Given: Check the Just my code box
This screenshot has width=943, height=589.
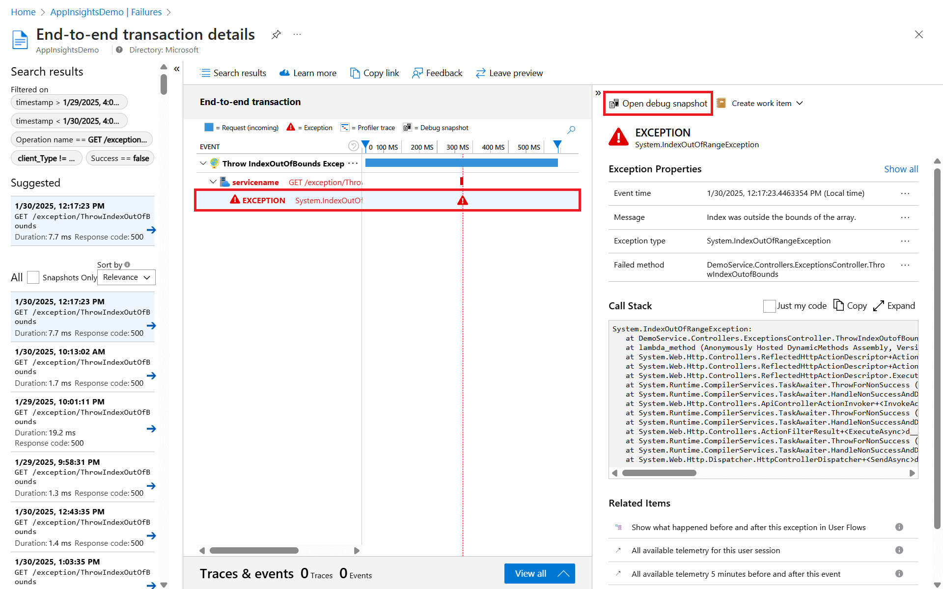Looking at the screenshot, I should click(769, 306).
